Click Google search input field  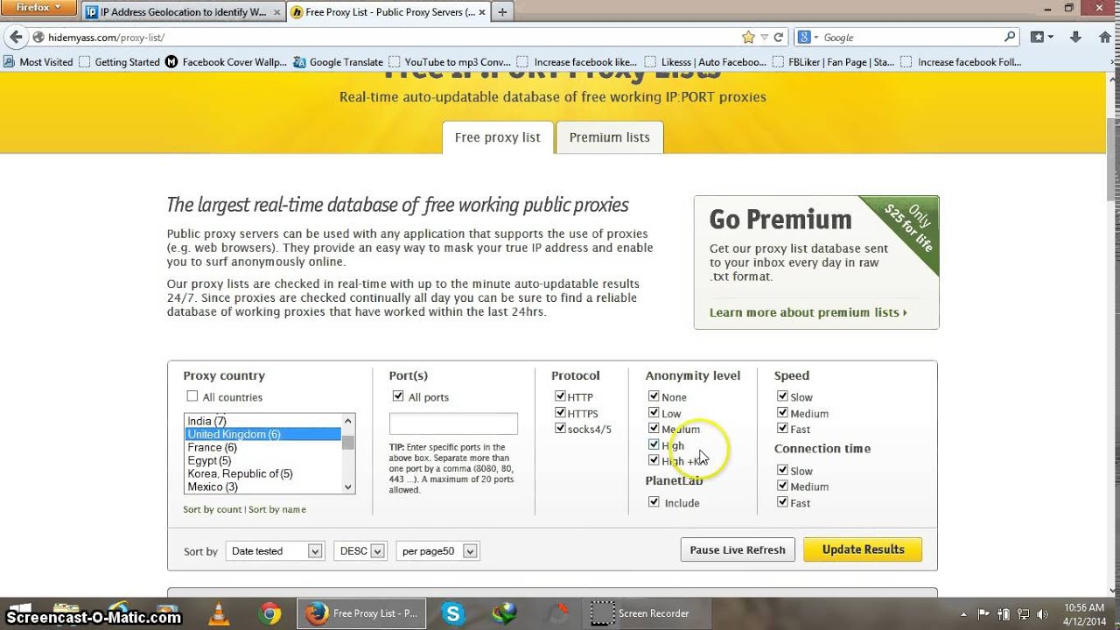(x=910, y=38)
